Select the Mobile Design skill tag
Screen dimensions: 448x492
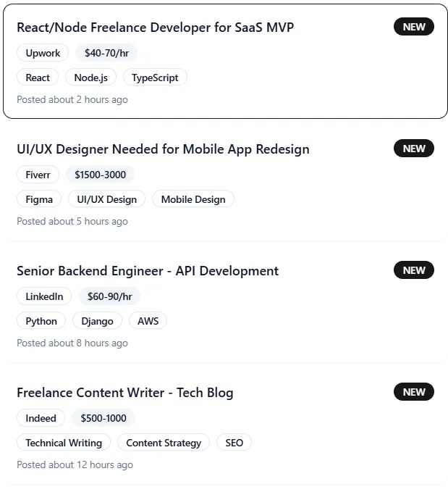click(x=193, y=199)
